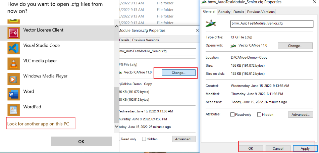Viewport: 319px width, 153px height.
Task: Open Look for another app on this PC
Action: pos(38,124)
